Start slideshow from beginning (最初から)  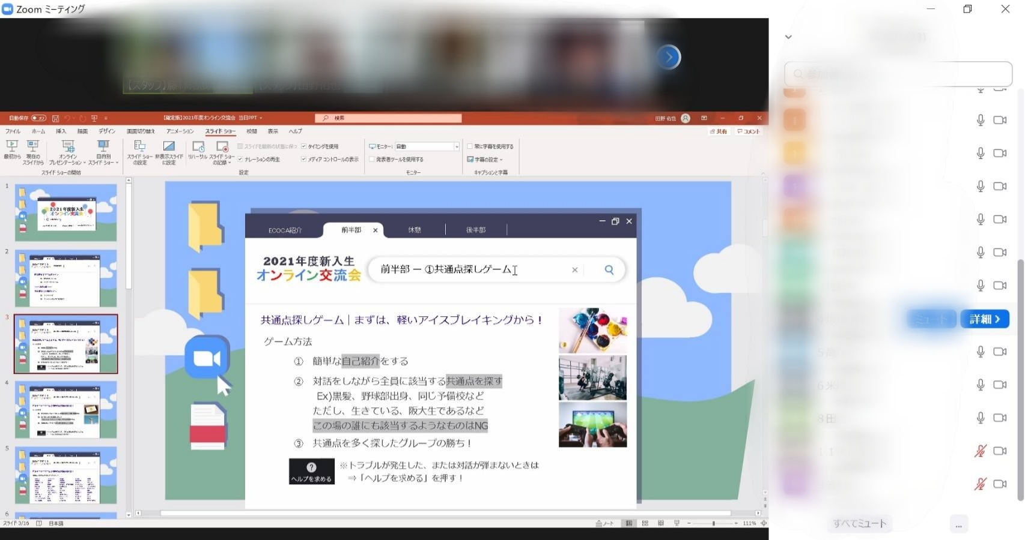(x=12, y=154)
